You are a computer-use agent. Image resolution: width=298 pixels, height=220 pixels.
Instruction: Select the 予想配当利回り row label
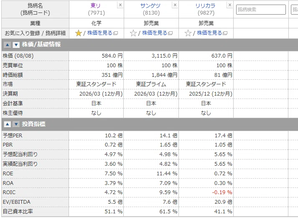[20, 154]
